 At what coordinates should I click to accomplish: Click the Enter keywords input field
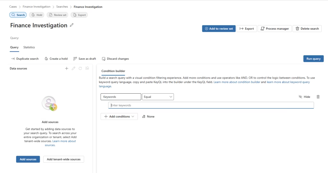211,105
